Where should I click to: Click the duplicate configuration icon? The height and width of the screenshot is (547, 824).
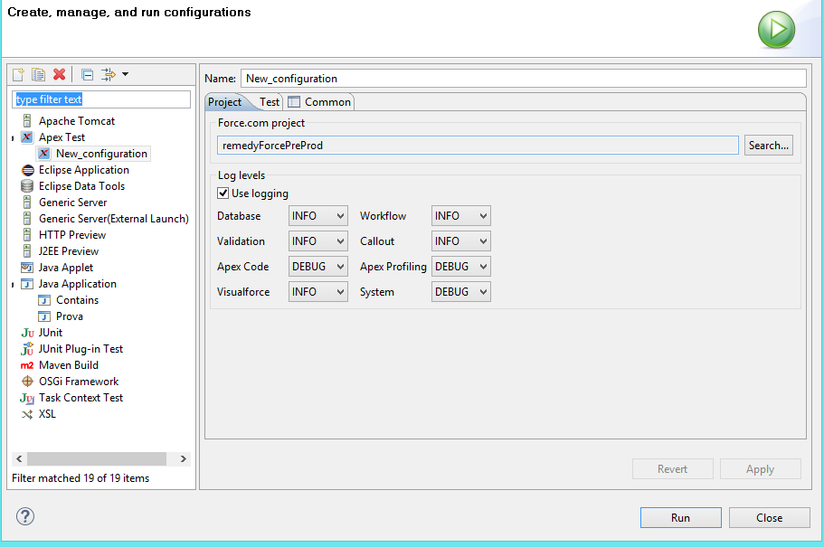click(x=39, y=75)
